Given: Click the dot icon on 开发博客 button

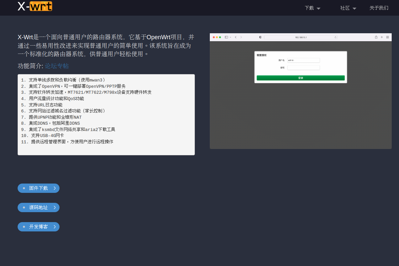Looking at the screenshot, I should coord(24,227).
